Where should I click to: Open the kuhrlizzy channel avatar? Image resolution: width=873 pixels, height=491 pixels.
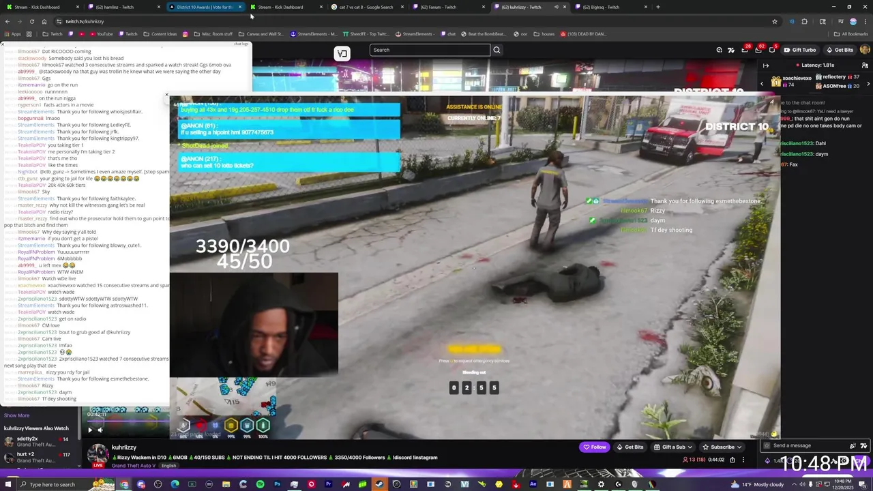tap(98, 454)
